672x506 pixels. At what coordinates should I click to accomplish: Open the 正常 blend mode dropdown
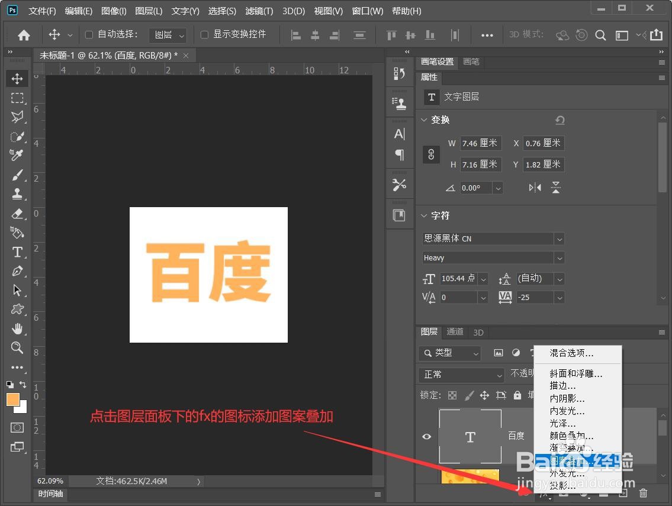tap(461, 375)
